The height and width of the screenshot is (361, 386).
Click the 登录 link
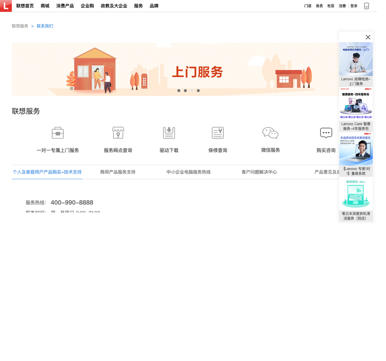tap(354, 6)
